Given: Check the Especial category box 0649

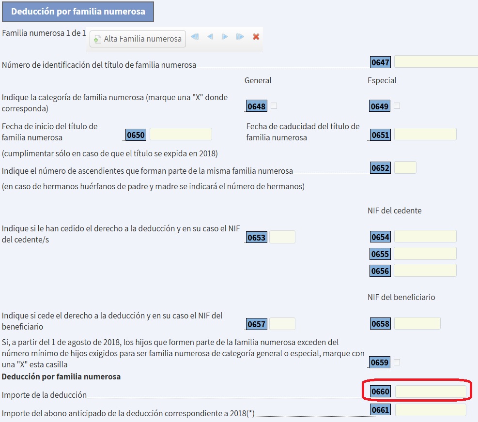Looking at the screenshot, I should coord(397,106).
